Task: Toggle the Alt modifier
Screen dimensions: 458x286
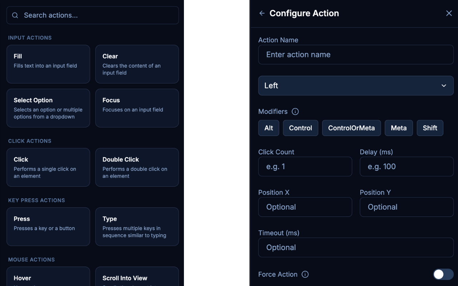Action: pos(268,128)
